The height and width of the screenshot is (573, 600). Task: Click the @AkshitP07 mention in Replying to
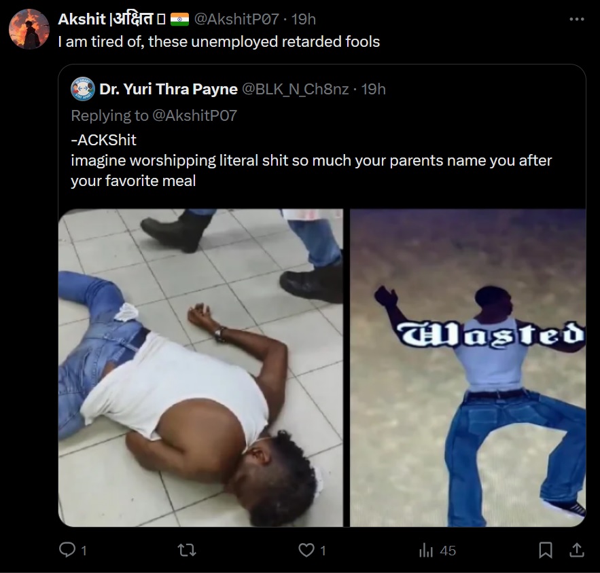[195, 115]
